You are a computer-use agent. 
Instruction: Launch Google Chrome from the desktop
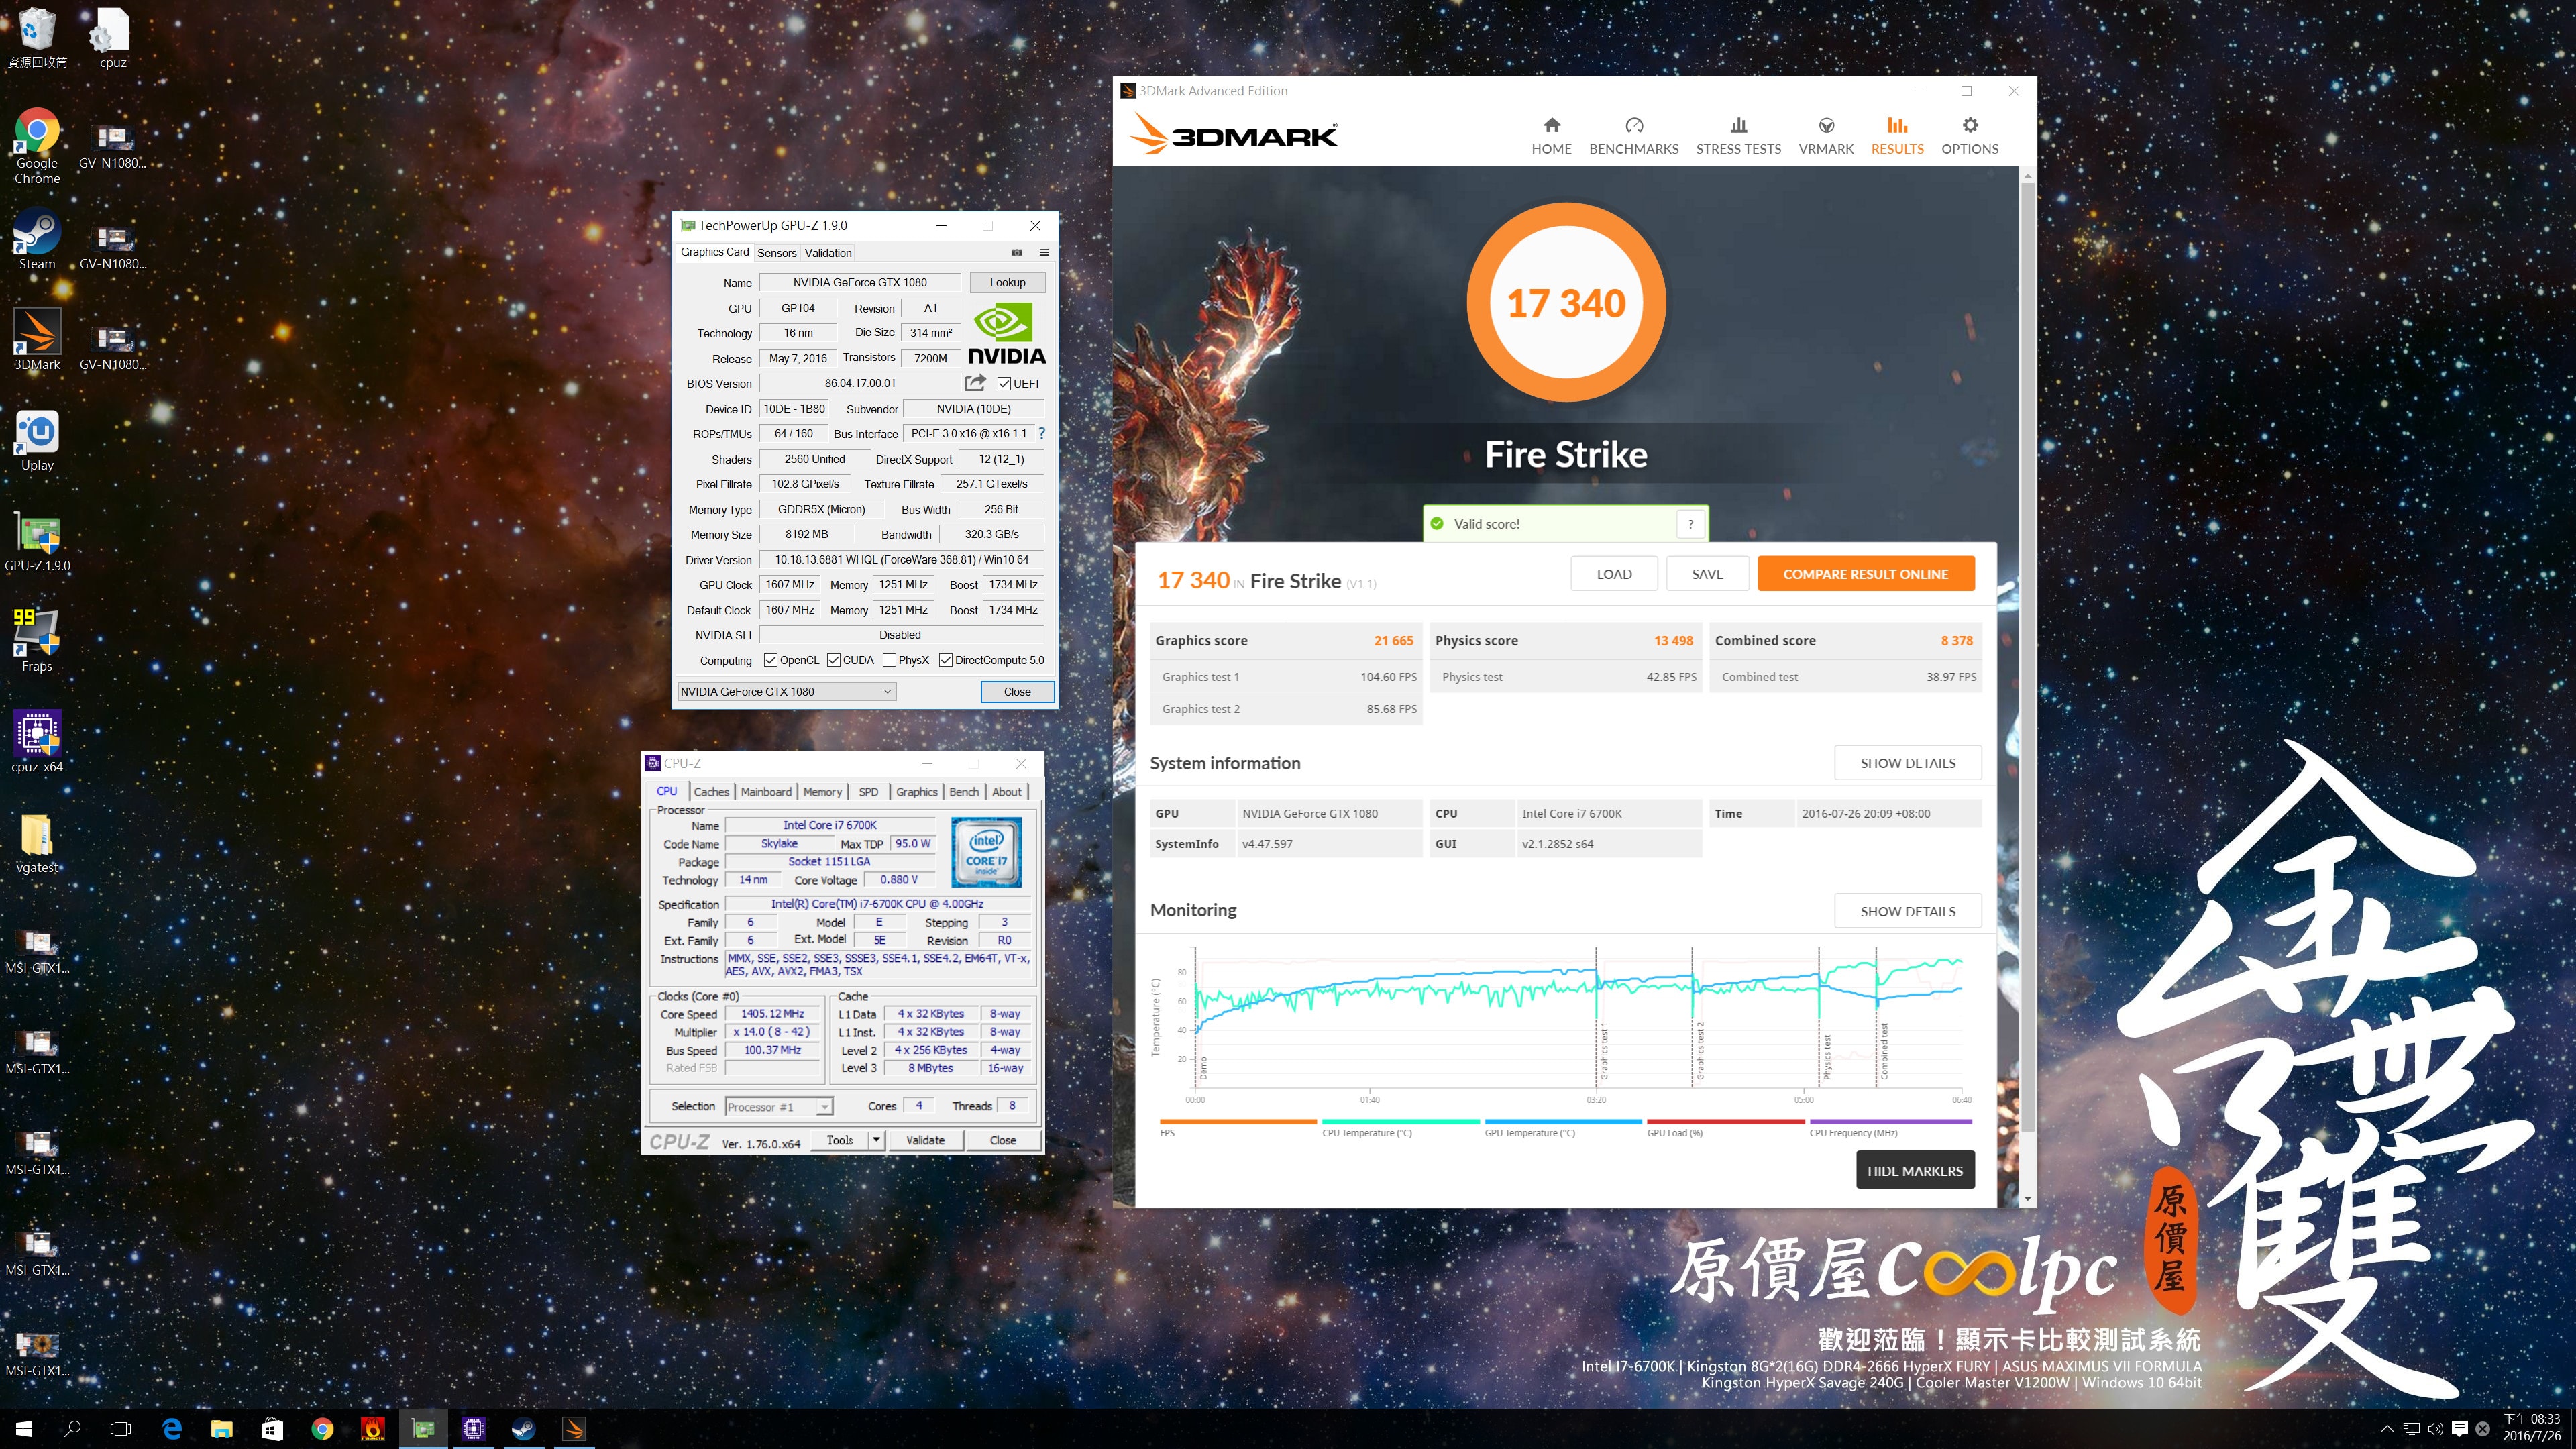coord(37,146)
